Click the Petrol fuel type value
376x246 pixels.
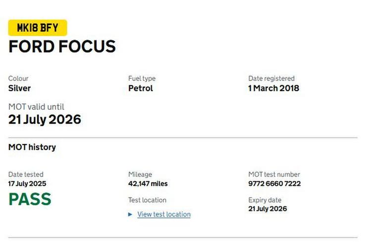(x=140, y=89)
